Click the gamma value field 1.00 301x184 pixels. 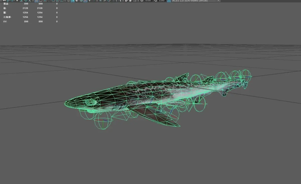pos(162,1)
